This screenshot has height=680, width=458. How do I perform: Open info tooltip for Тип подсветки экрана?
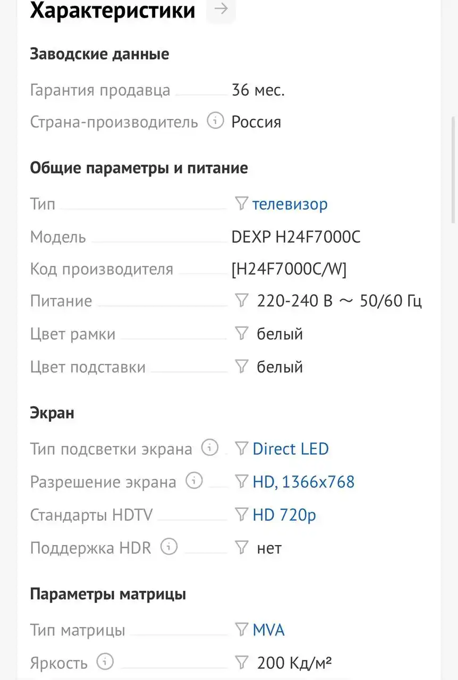210,448
